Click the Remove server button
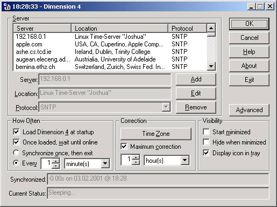277x207 pixels. [x=196, y=107]
